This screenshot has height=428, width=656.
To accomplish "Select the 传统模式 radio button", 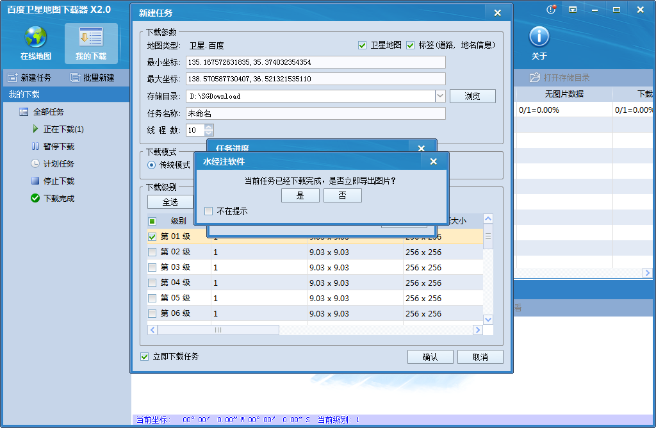I will 151,165.
